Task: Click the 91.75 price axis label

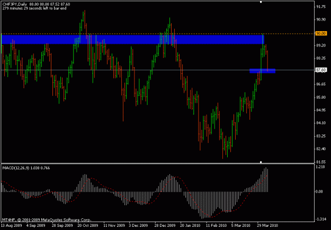Action: pyautogui.click(x=321, y=7)
